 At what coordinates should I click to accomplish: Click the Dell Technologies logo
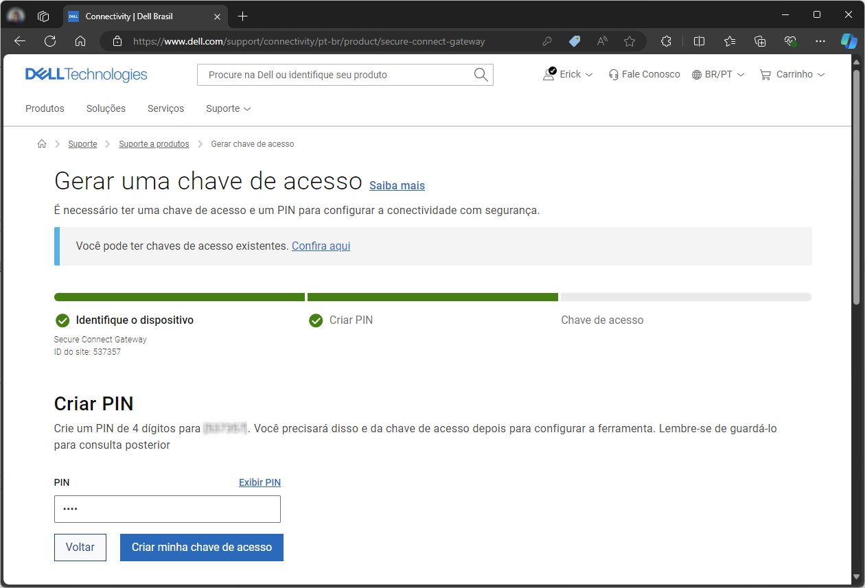click(x=86, y=74)
